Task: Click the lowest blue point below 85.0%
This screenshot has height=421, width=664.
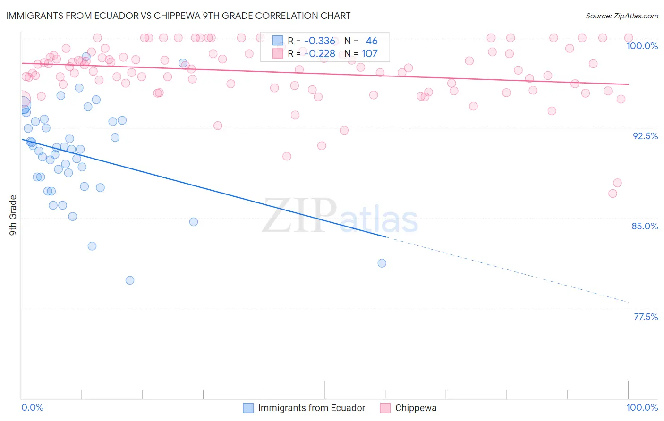Action: [x=130, y=280]
